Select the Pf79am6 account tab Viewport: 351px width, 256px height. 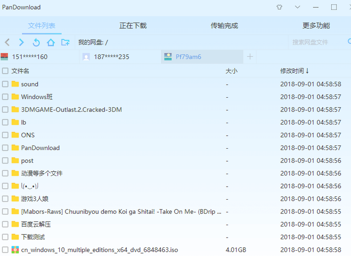click(202, 57)
